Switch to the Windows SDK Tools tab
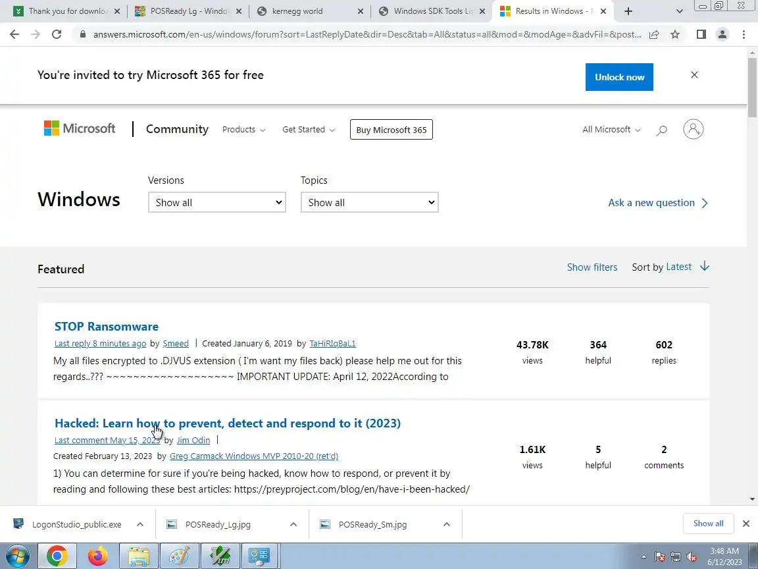Screen dimensions: 758x569 click(x=432, y=11)
